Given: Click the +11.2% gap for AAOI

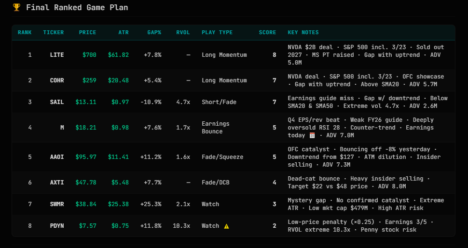Looking at the screenshot, I should tap(151, 157).
